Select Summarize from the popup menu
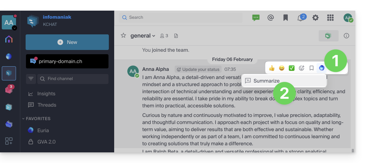 pos(266,81)
